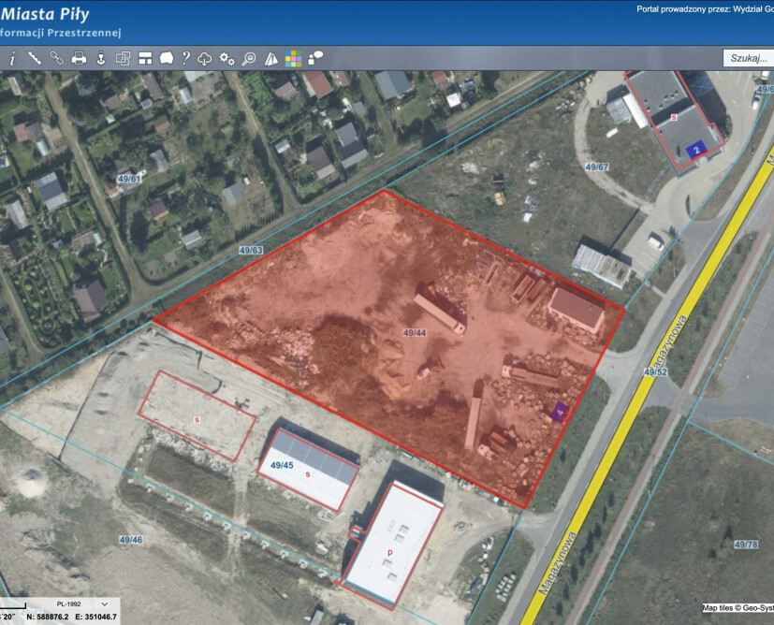Click the cloud download icon
This screenshot has width=774, height=625.
(x=205, y=58)
